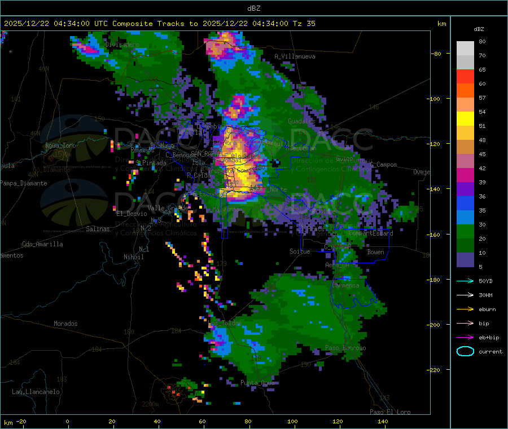
Task: Click the Nihuil map label
Action: click(x=134, y=257)
